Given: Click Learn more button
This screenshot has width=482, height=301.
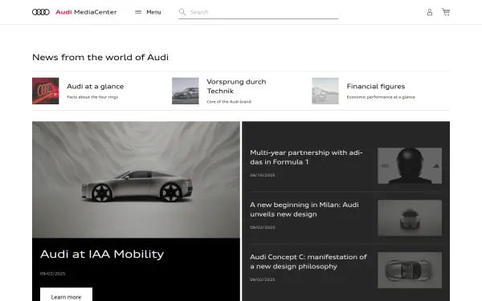Looking at the screenshot, I should pyautogui.click(x=66, y=295).
